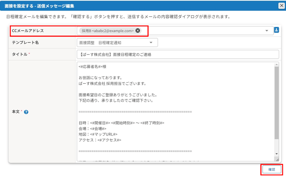Click the body line お世話になっております。
Image resolution: width=286 pixels, height=177 pixels.
click(100, 78)
